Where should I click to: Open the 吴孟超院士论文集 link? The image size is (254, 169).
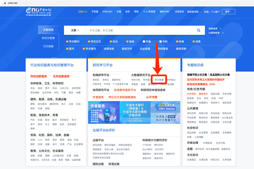pos(220,75)
